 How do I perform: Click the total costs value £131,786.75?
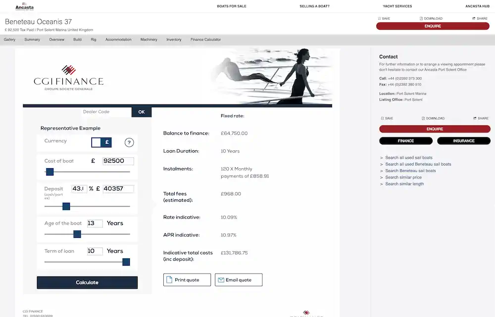234,253
